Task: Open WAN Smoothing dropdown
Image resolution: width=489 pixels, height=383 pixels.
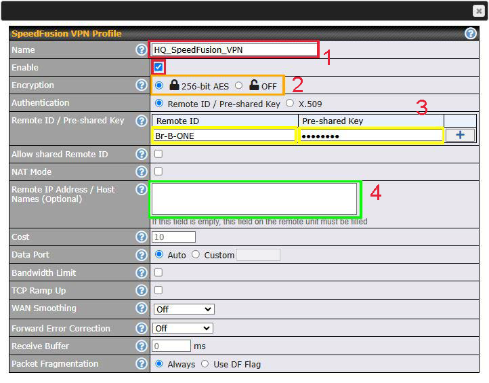Action: (184, 309)
